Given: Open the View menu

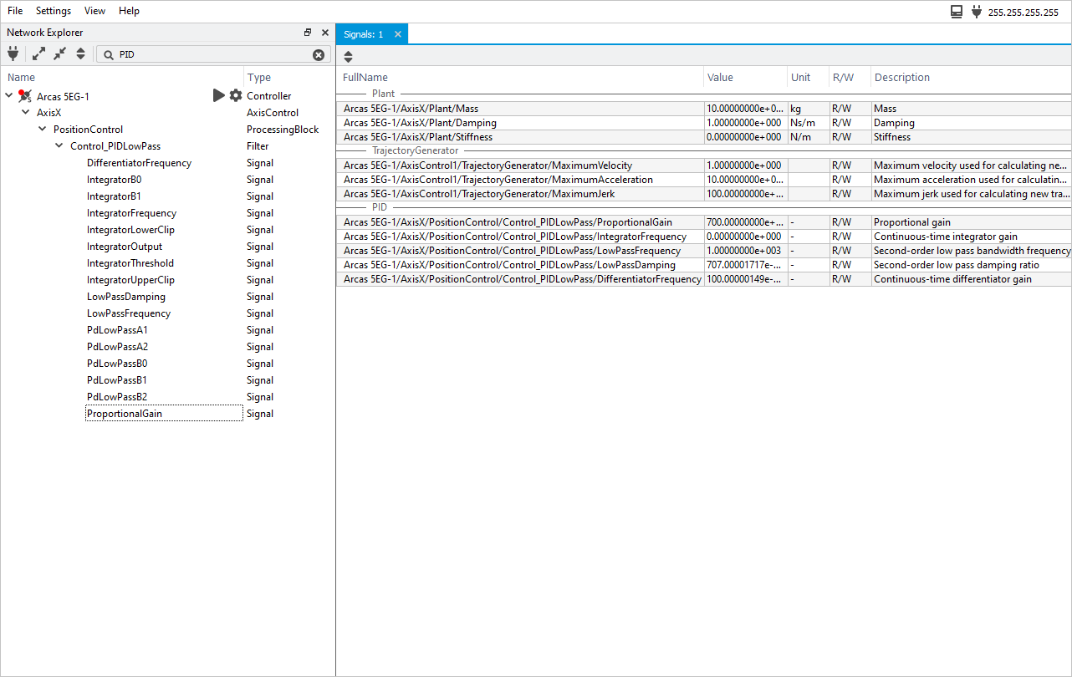Looking at the screenshot, I should 95,11.
